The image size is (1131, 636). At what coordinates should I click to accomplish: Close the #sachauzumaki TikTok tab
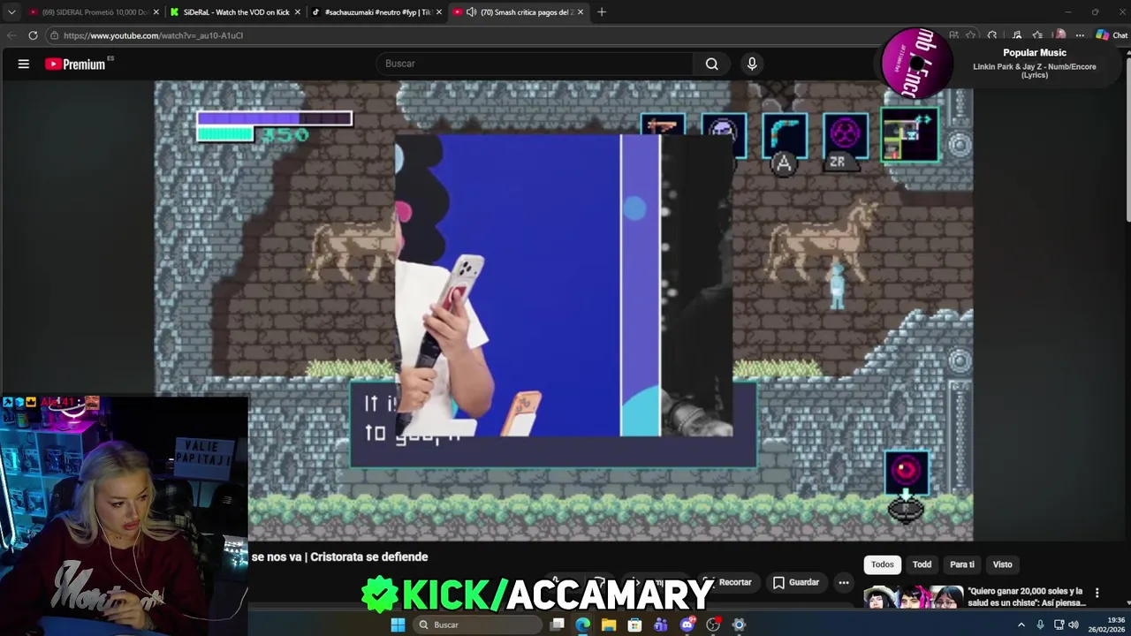tap(439, 12)
